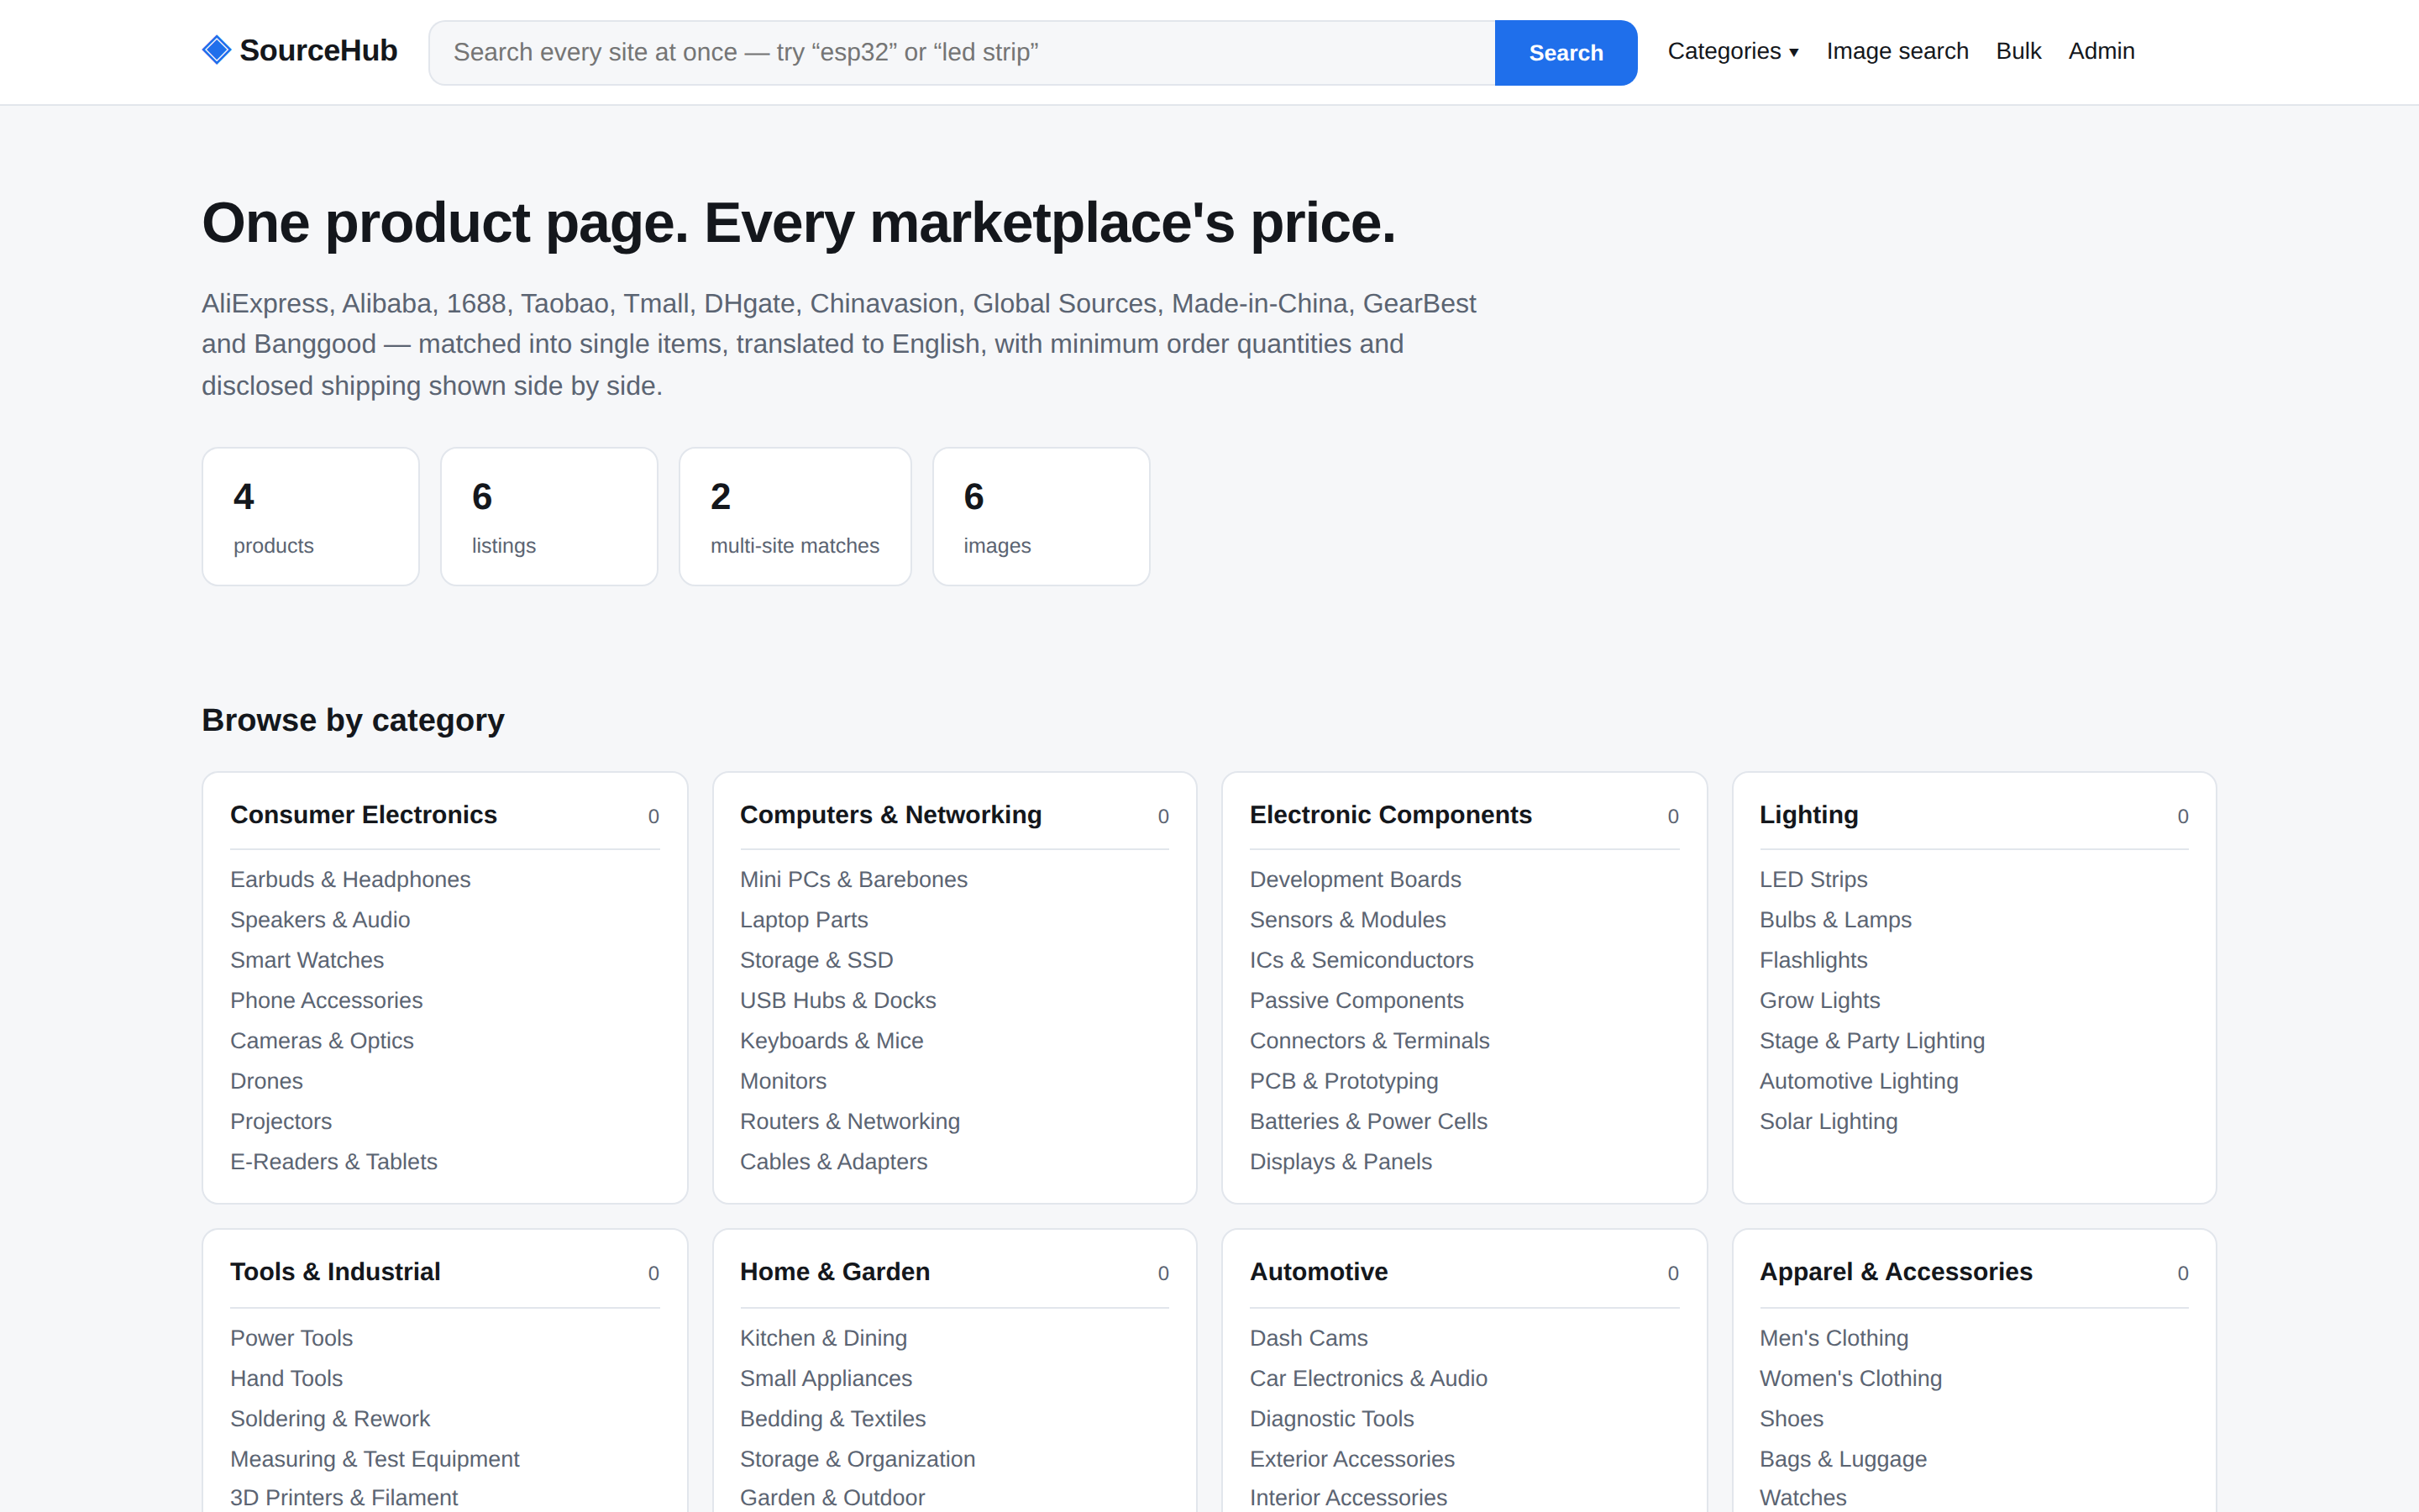The image size is (2419, 1512).
Task: Select Speakers & Audio subcategory
Action: [320, 920]
